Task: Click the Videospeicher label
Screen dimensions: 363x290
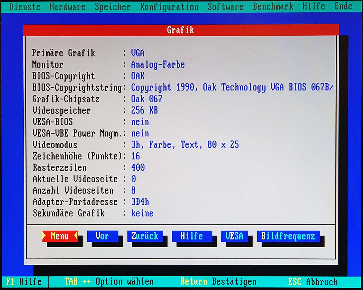Action: point(61,111)
